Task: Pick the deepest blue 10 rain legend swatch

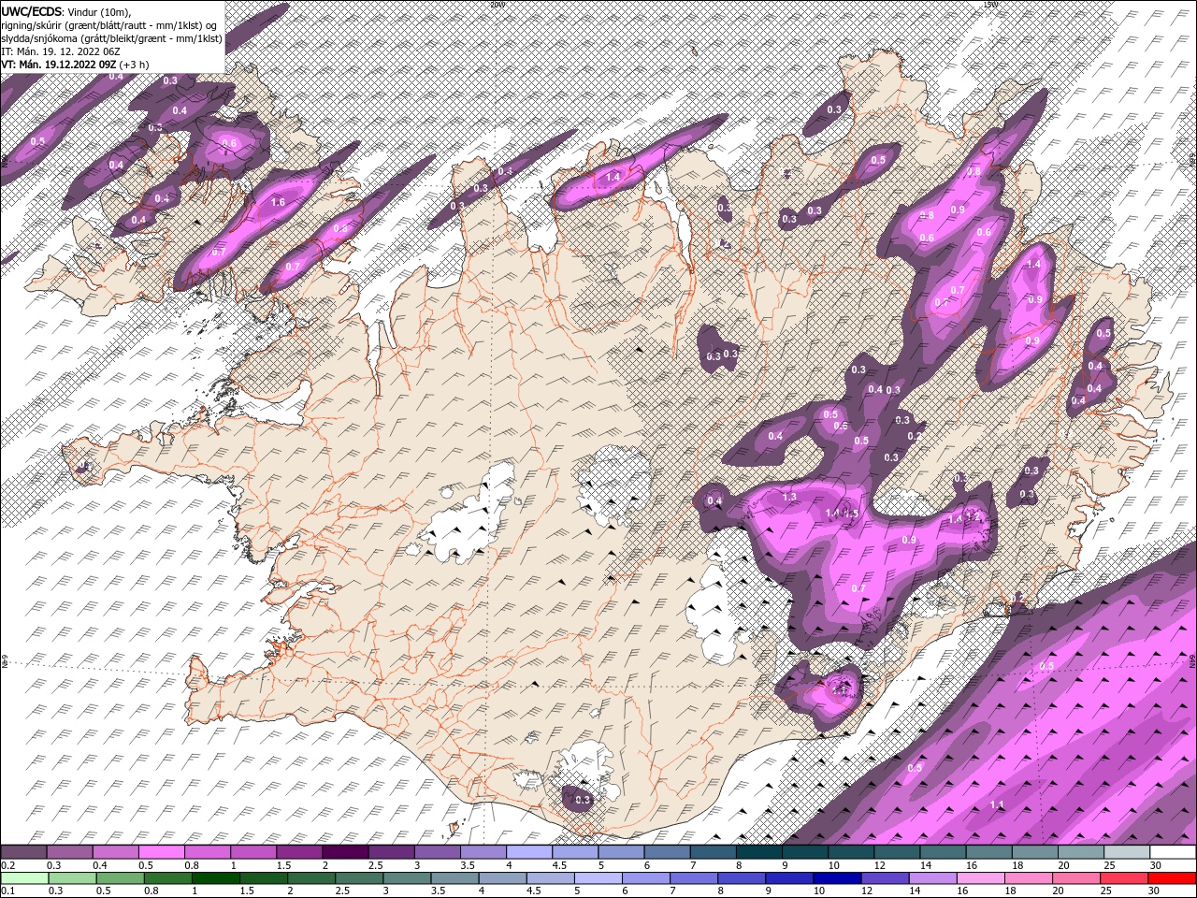Action: (x=837, y=878)
